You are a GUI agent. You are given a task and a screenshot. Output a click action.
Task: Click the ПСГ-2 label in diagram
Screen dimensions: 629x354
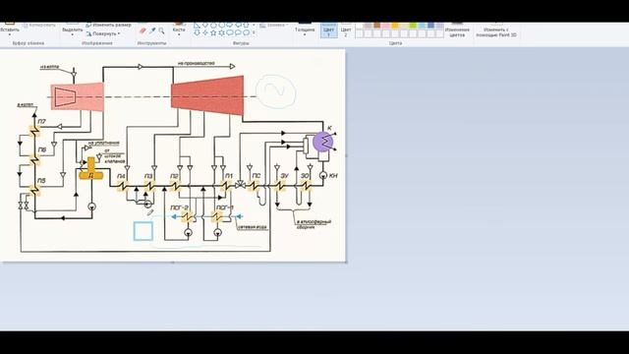tap(180, 207)
